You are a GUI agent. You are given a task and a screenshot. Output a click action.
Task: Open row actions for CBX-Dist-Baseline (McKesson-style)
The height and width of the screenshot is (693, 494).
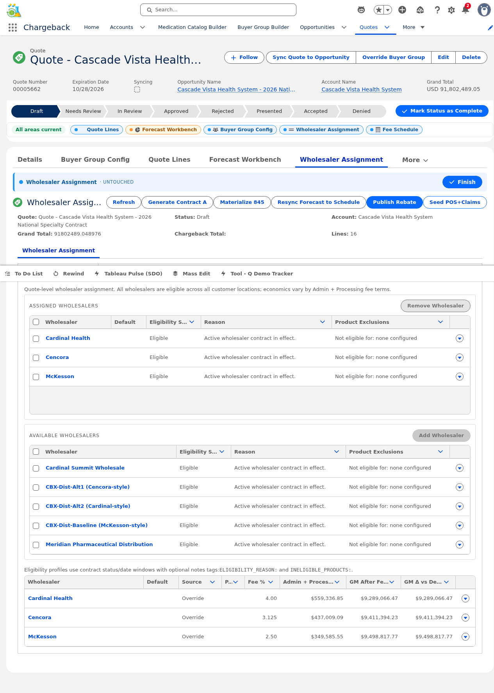pyautogui.click(x=460, y=525)
